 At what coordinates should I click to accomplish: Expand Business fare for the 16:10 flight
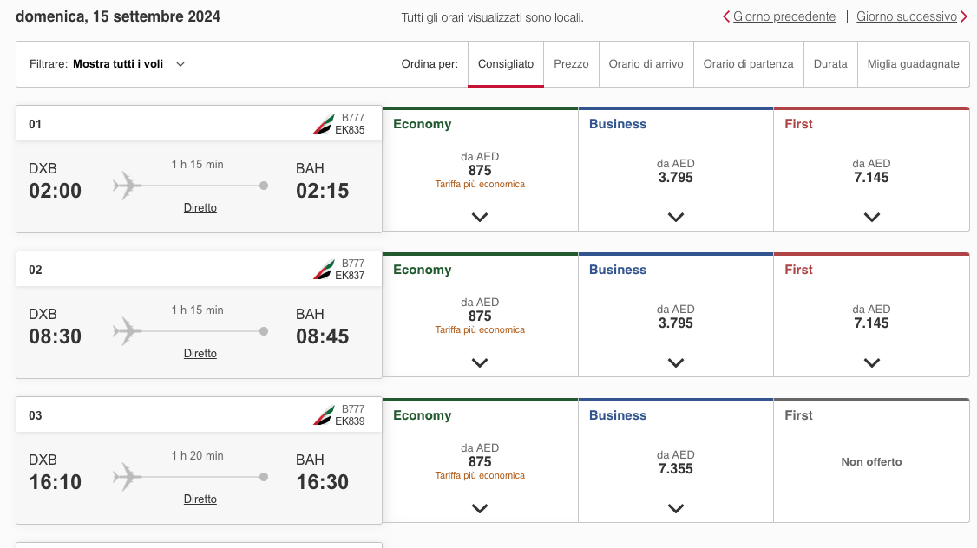[676, 508]
